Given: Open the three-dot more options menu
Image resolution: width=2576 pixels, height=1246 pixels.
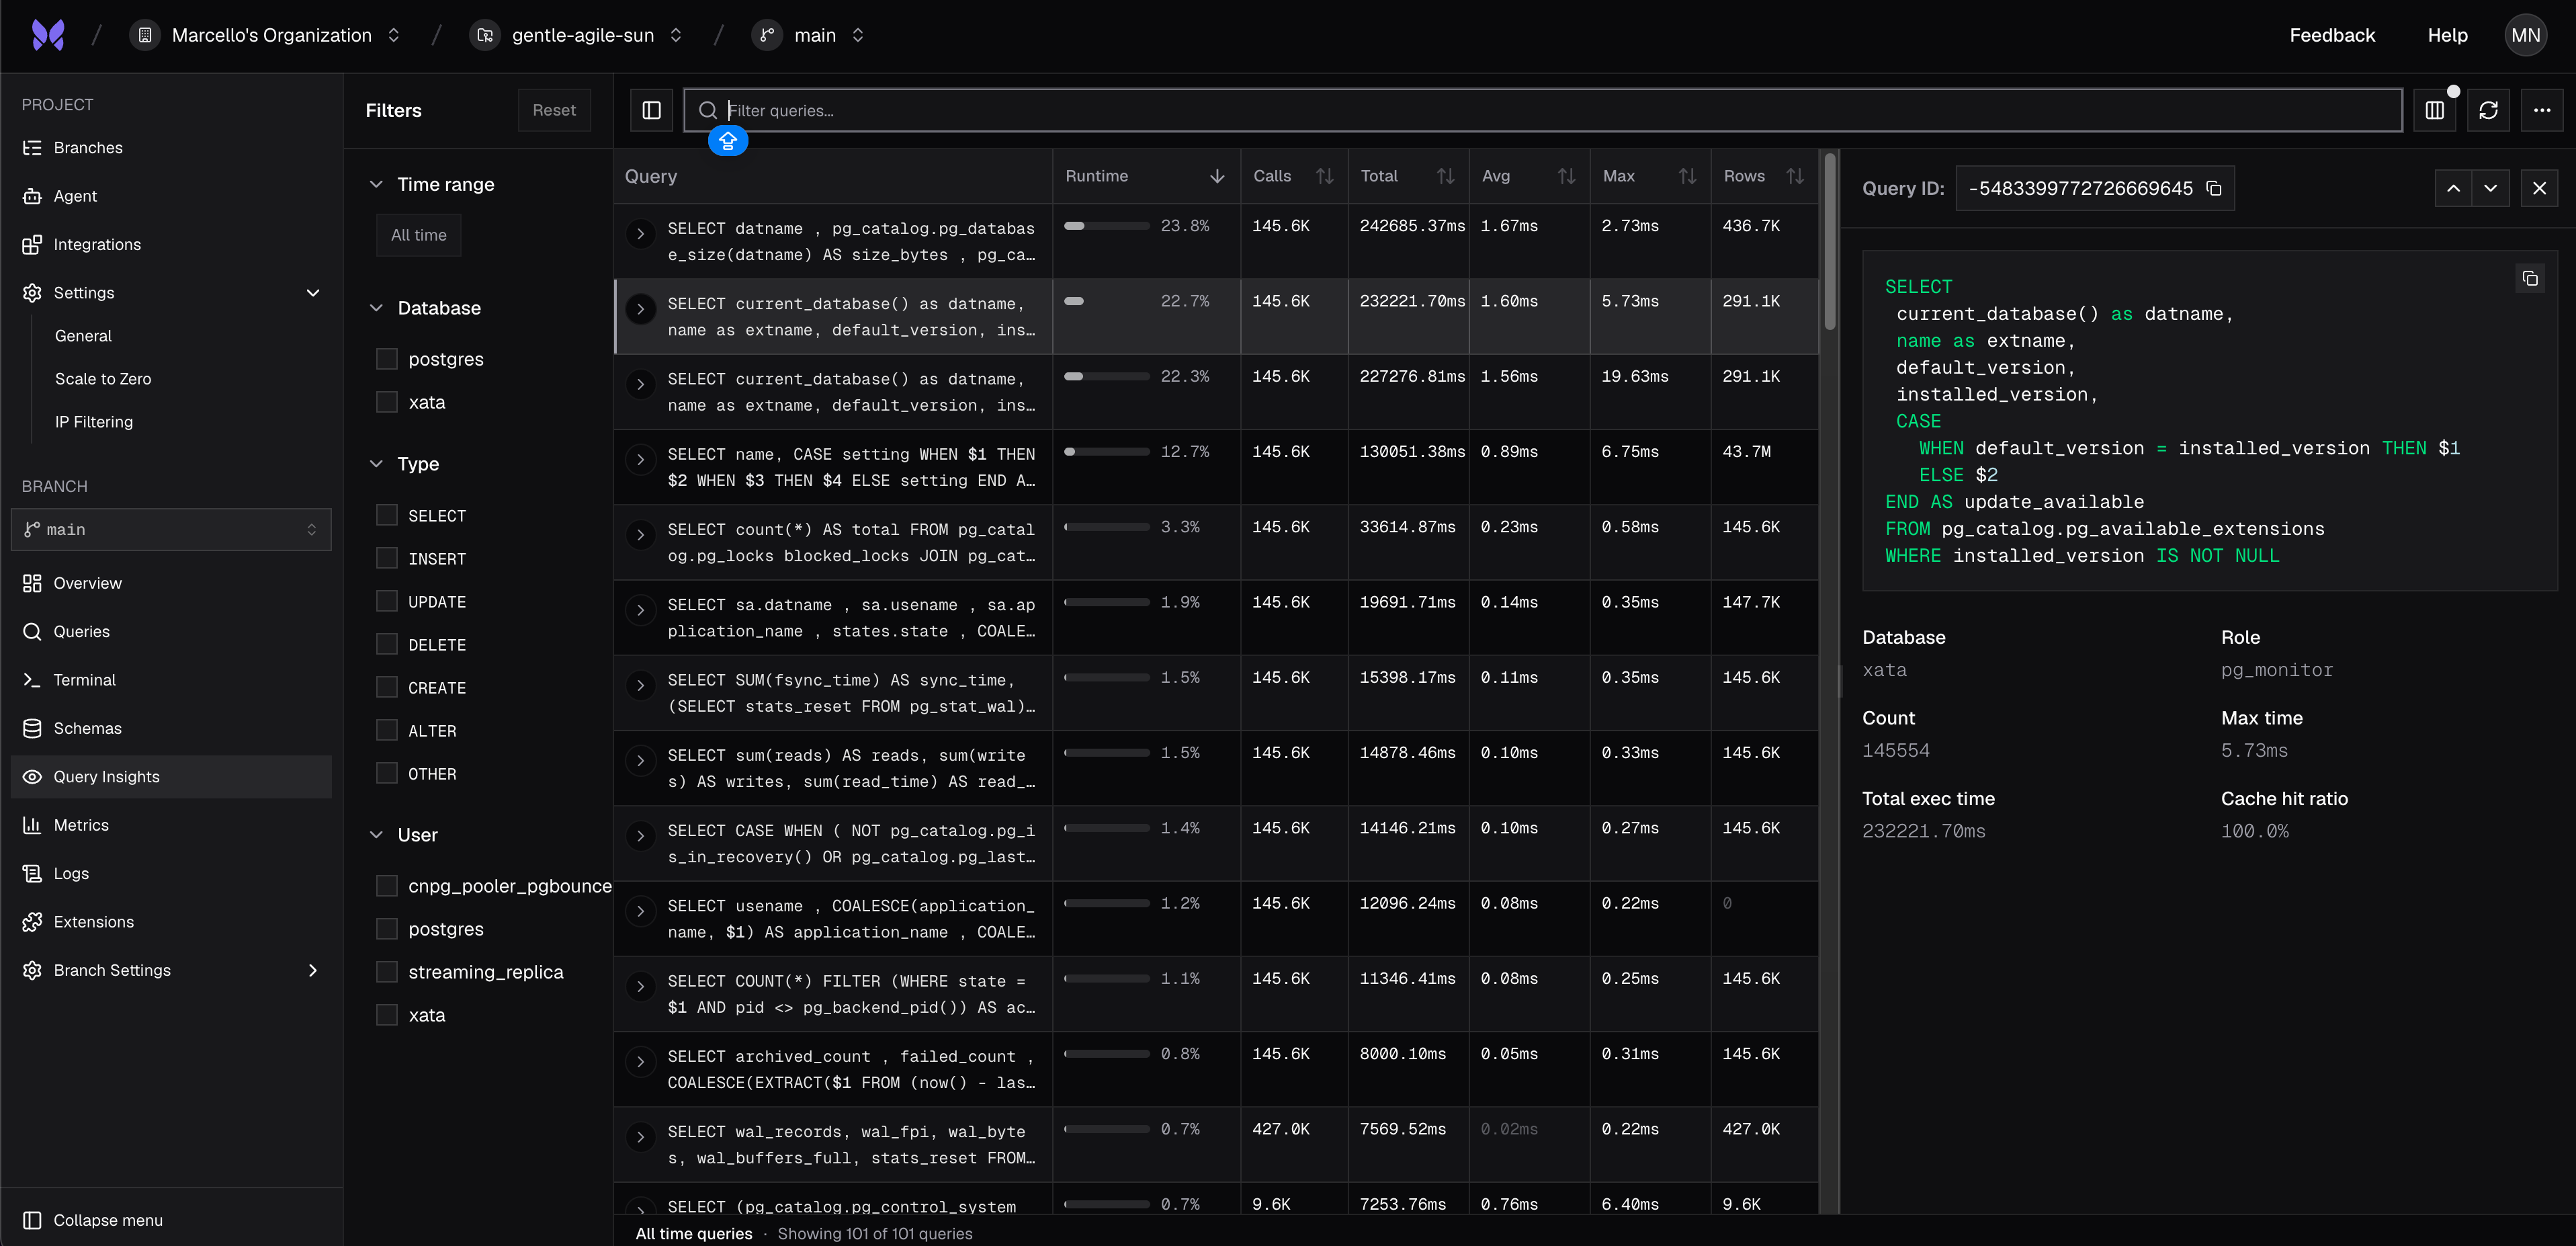Looking at the screenshot, I should (2542, 110).
